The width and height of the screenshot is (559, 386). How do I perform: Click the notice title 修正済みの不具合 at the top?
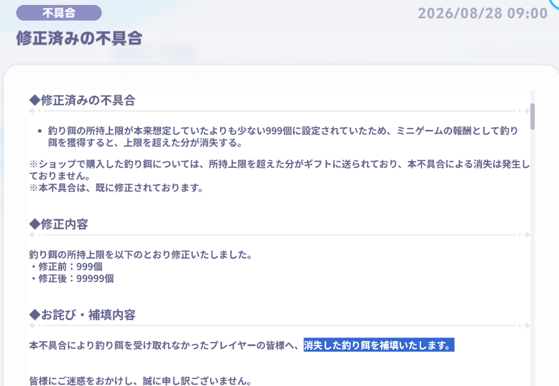[x=79, y=38]
